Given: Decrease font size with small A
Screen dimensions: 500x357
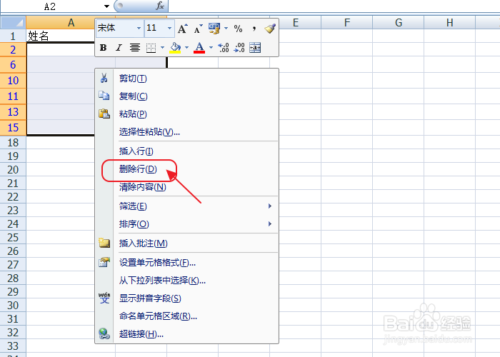Looking at the screenshot, I should [x=198, y=29].
